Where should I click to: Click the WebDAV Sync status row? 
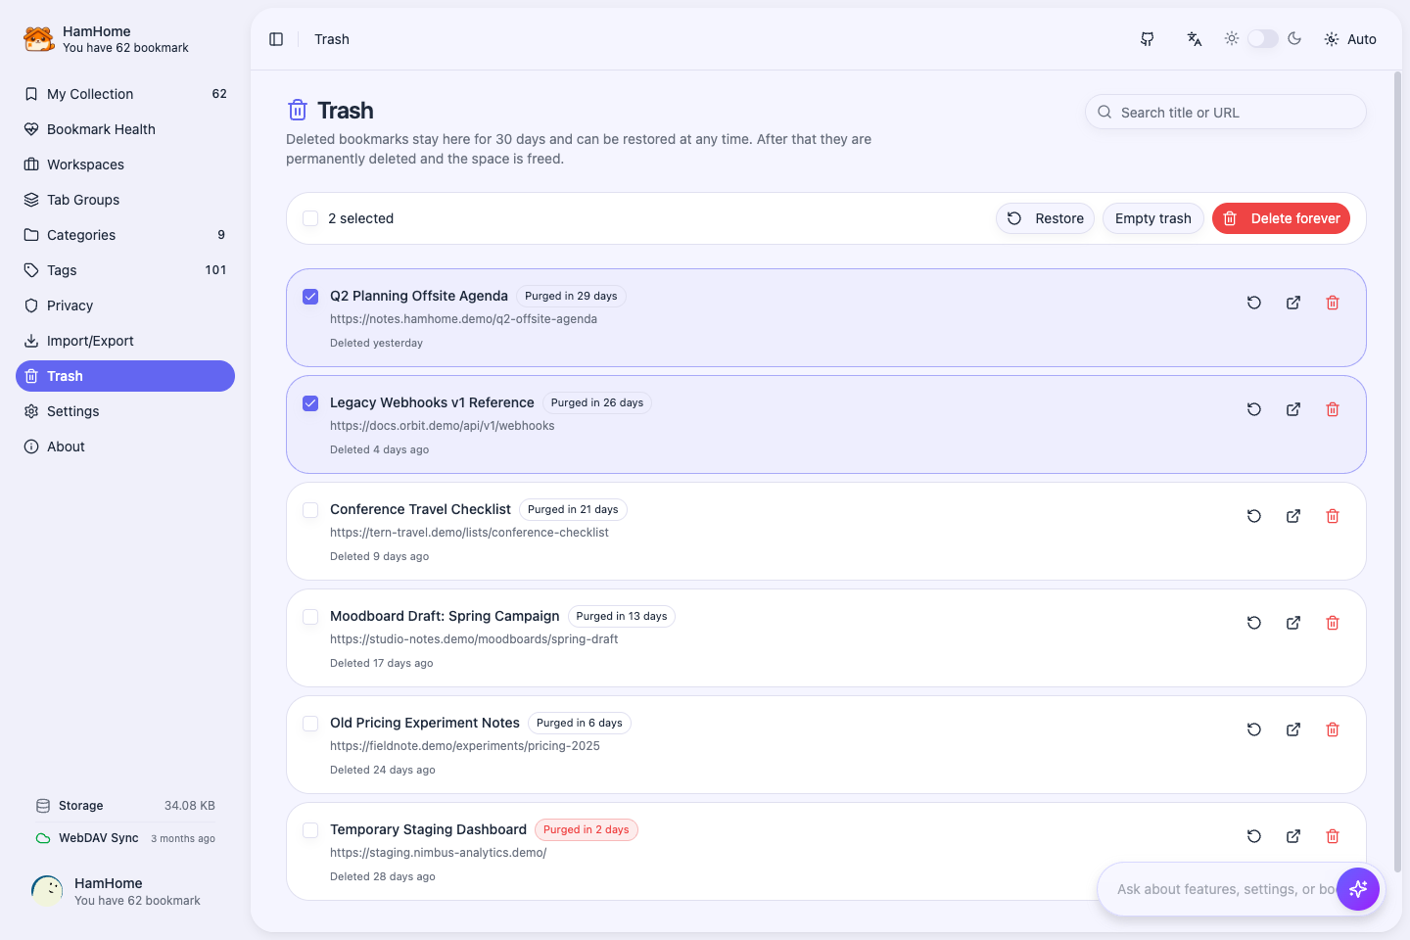pyautogui.click(x=125, y=838)
